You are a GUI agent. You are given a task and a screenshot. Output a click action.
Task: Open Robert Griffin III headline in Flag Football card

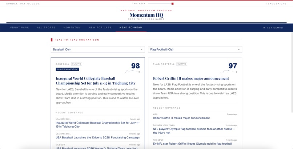click(x=191, y=78)
